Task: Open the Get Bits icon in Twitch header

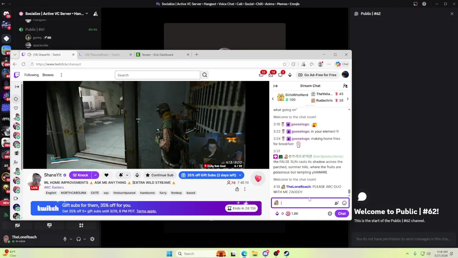Action: pos(290,75)
